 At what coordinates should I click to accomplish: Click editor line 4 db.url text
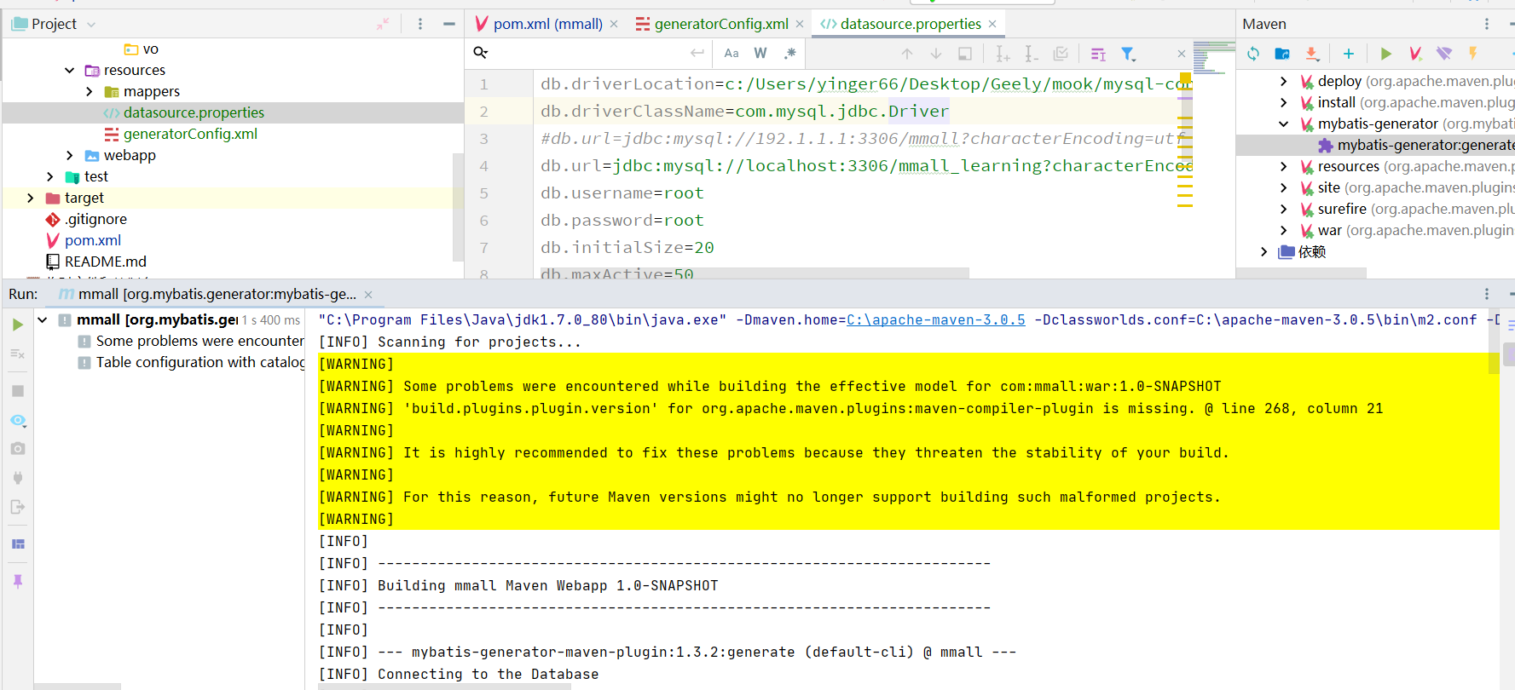866,165
